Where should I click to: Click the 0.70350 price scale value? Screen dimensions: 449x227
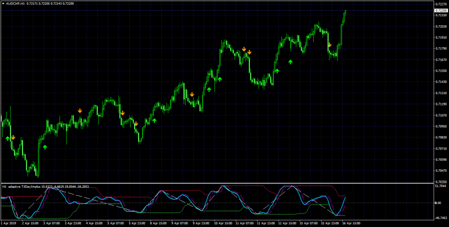click(x=441, y=182)
